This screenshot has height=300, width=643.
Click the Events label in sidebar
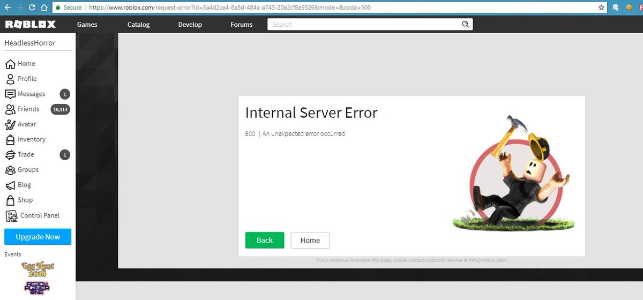13,254
